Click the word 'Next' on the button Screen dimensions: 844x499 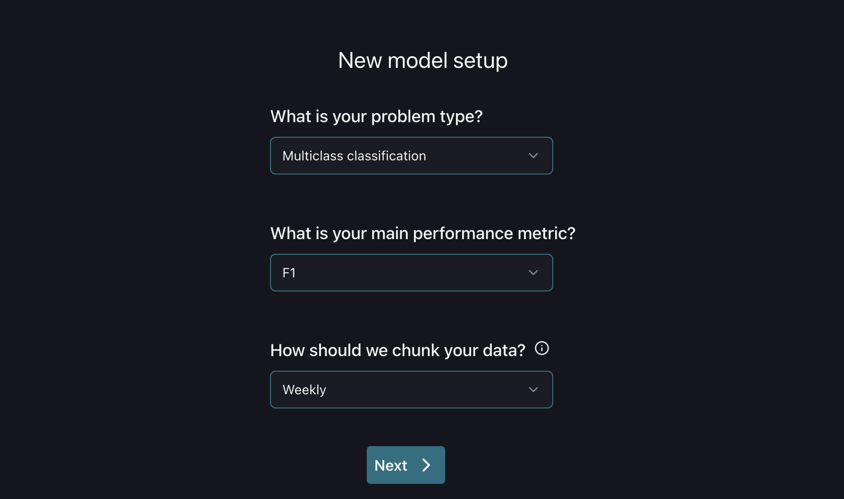(390, 466)
